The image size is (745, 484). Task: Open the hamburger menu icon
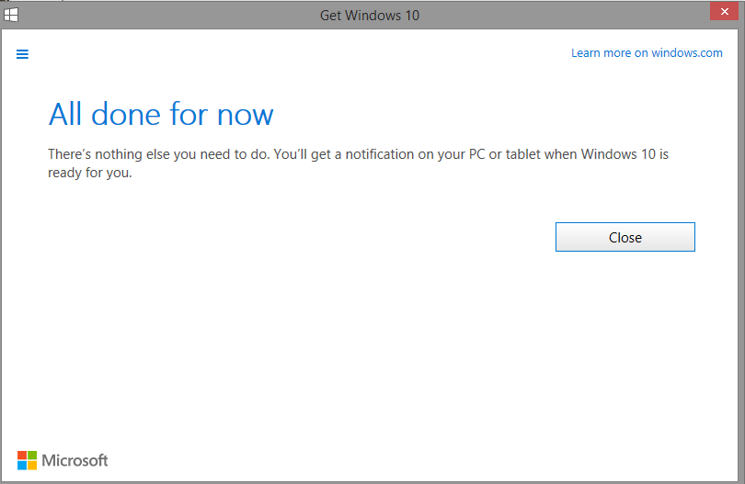[22, 54]
